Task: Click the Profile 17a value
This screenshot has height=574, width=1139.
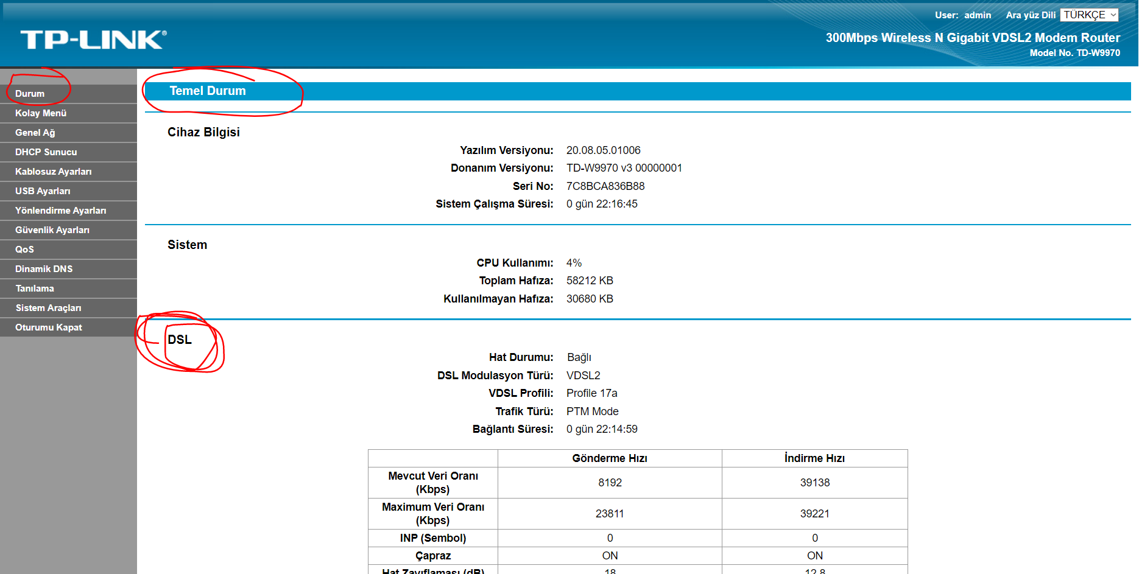Action: tap(592, 393)
